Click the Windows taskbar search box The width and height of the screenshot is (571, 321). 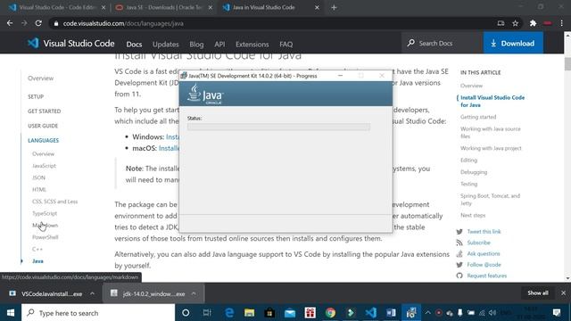(98, 313)
